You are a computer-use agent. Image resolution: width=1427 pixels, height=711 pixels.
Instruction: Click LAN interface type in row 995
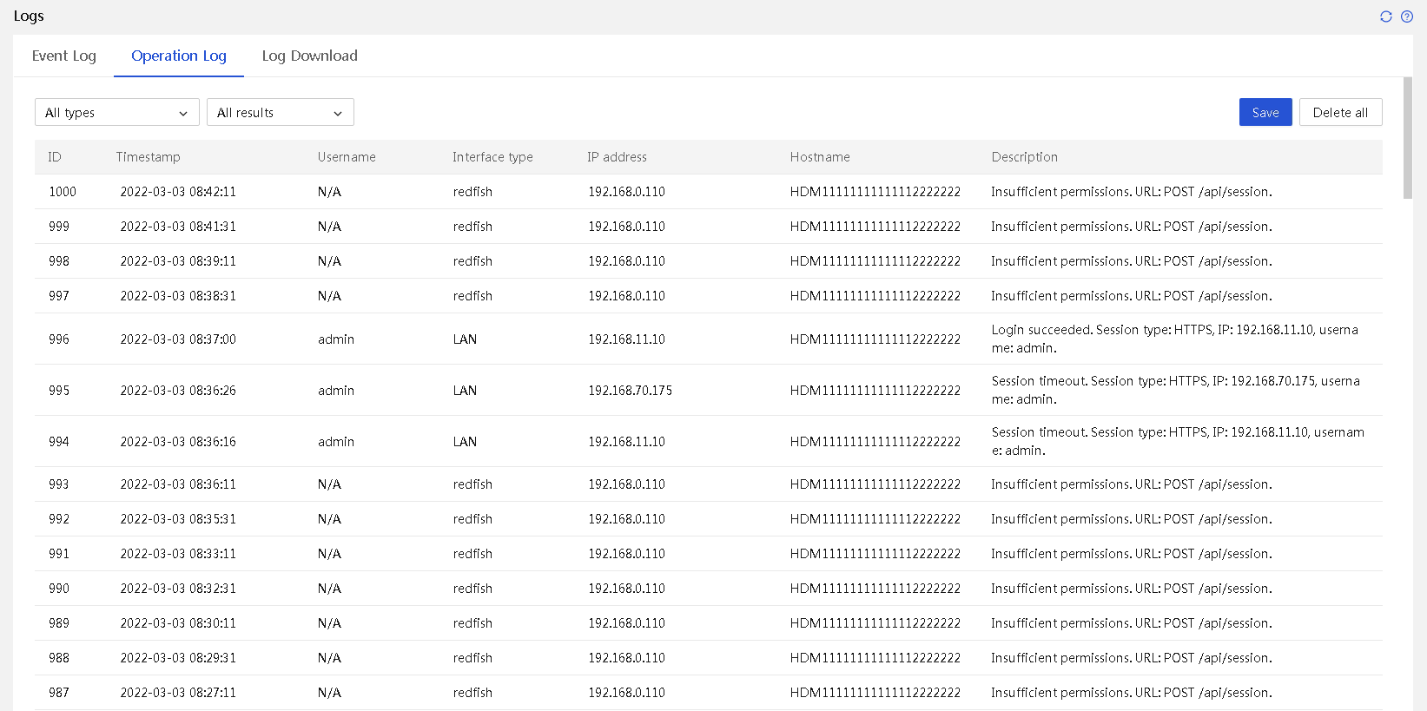[x=465, y=391]
